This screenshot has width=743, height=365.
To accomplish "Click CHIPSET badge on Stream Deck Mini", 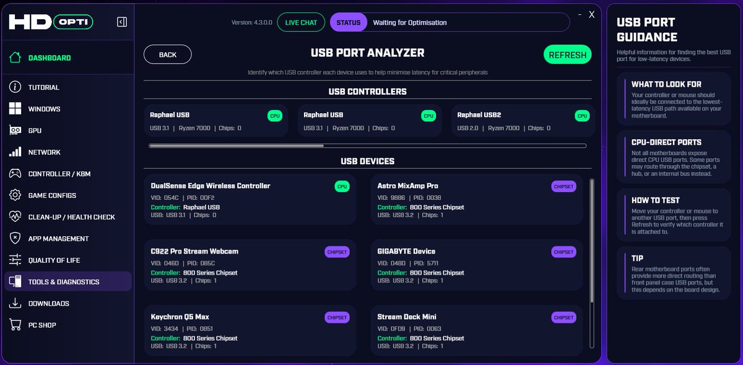I will pyautogui.click(x=564, y=317).
